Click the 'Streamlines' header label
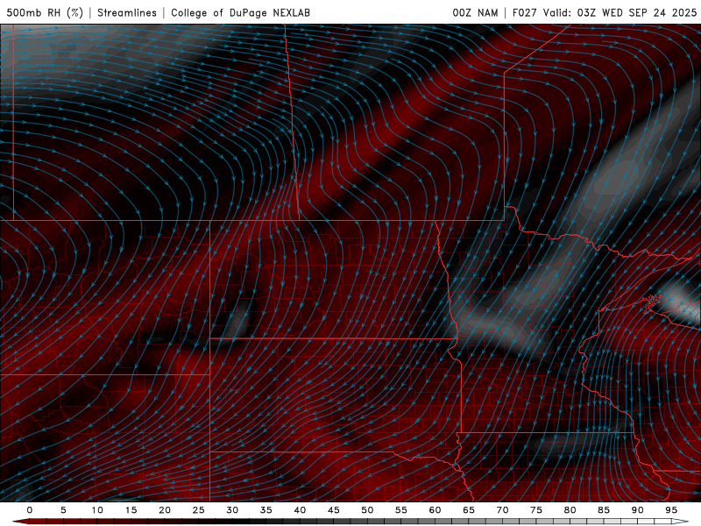701x526 pixels. (x=127, y=12)
